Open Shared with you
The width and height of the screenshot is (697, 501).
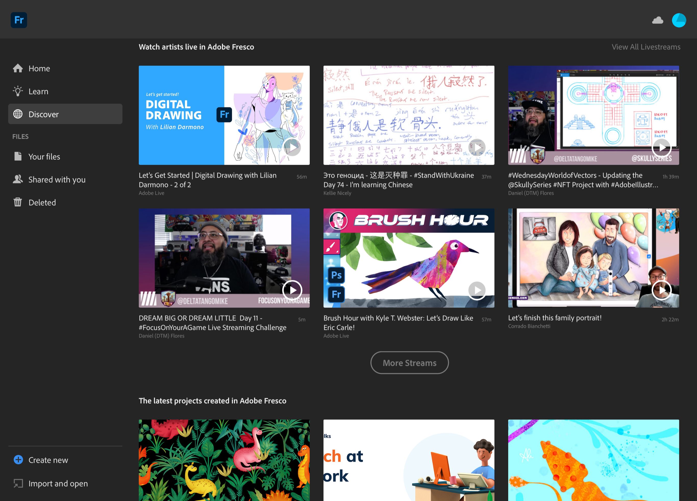65,179
